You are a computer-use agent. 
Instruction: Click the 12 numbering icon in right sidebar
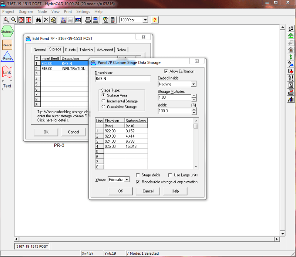(x=291, y=29)
